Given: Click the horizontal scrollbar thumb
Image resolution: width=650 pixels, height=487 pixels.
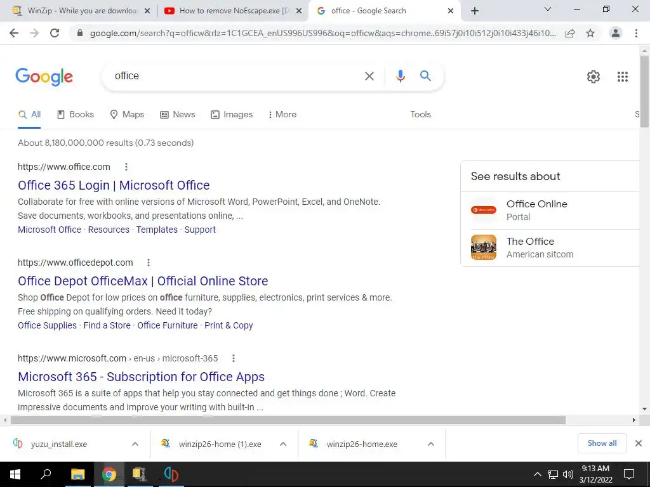Looking at the screenshot, I should pyautogui.click(x=288, y=420).
